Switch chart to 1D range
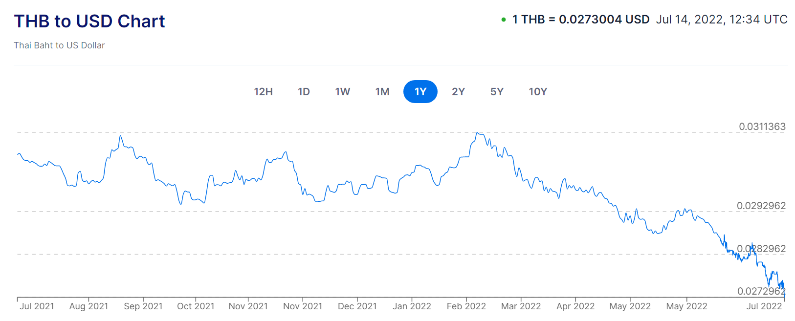This screenshot has height=321, width=795. pos(304,92)
